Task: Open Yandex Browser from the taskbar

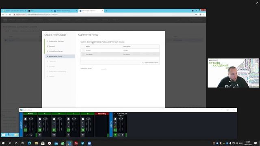Action: (x=50, y=143)
